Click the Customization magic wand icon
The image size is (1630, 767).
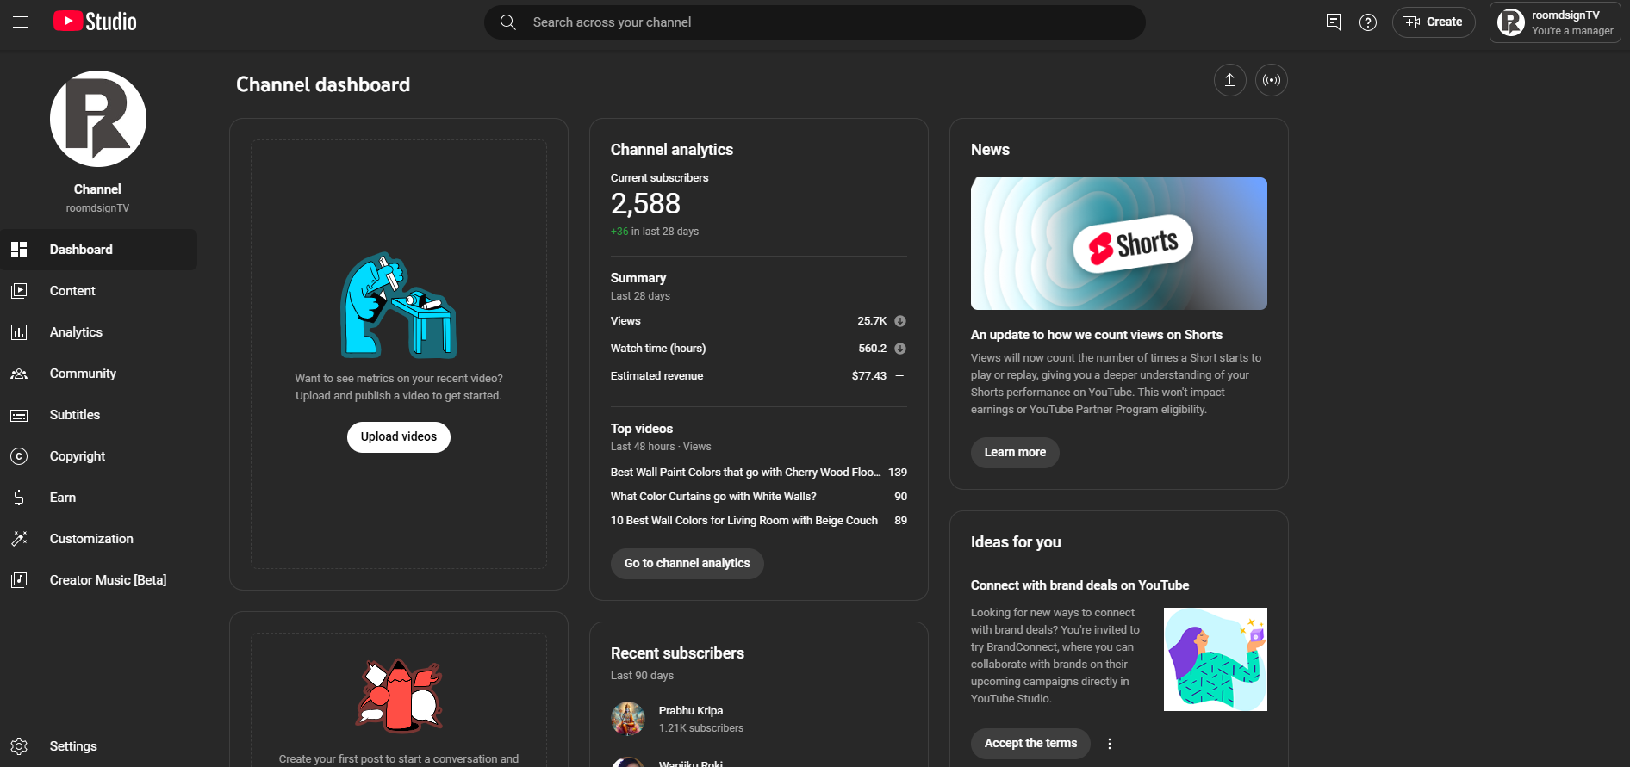[19, 539]
